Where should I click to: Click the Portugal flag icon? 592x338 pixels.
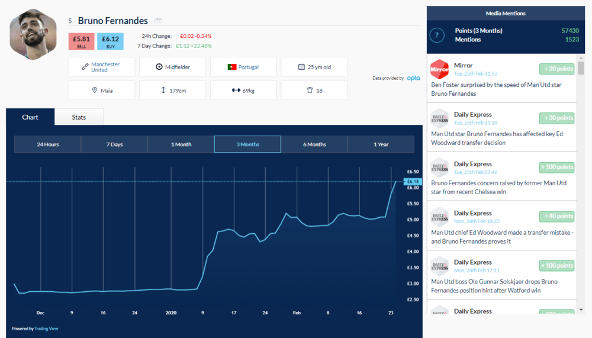coord(232,67)
